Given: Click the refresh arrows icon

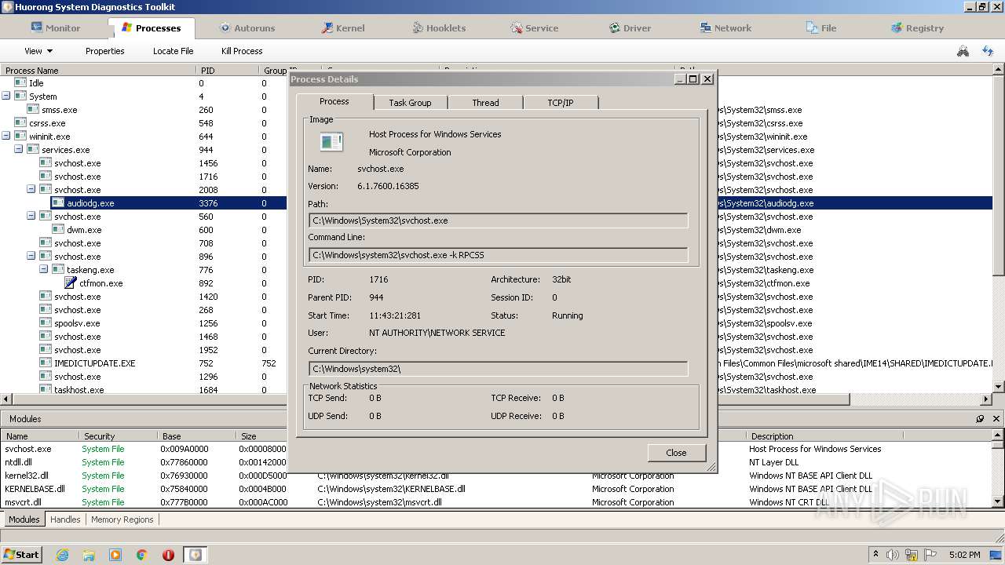Looking at the screenshot, I should coord(988,51).
